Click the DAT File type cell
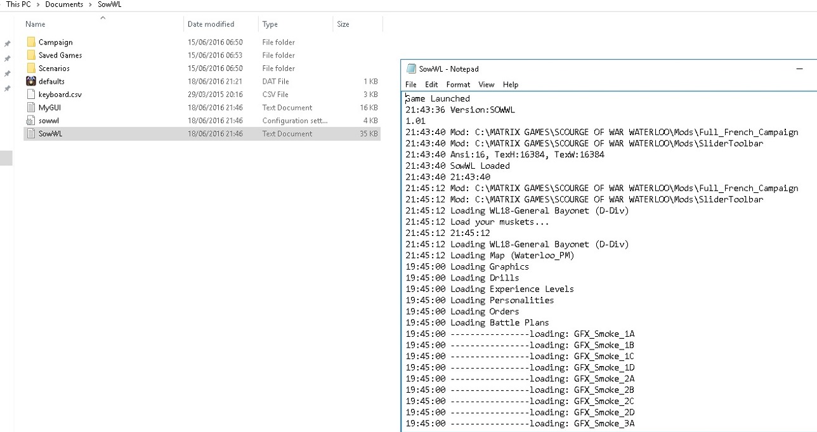This screenshot has width=817, height=432. tap(275, 81)
